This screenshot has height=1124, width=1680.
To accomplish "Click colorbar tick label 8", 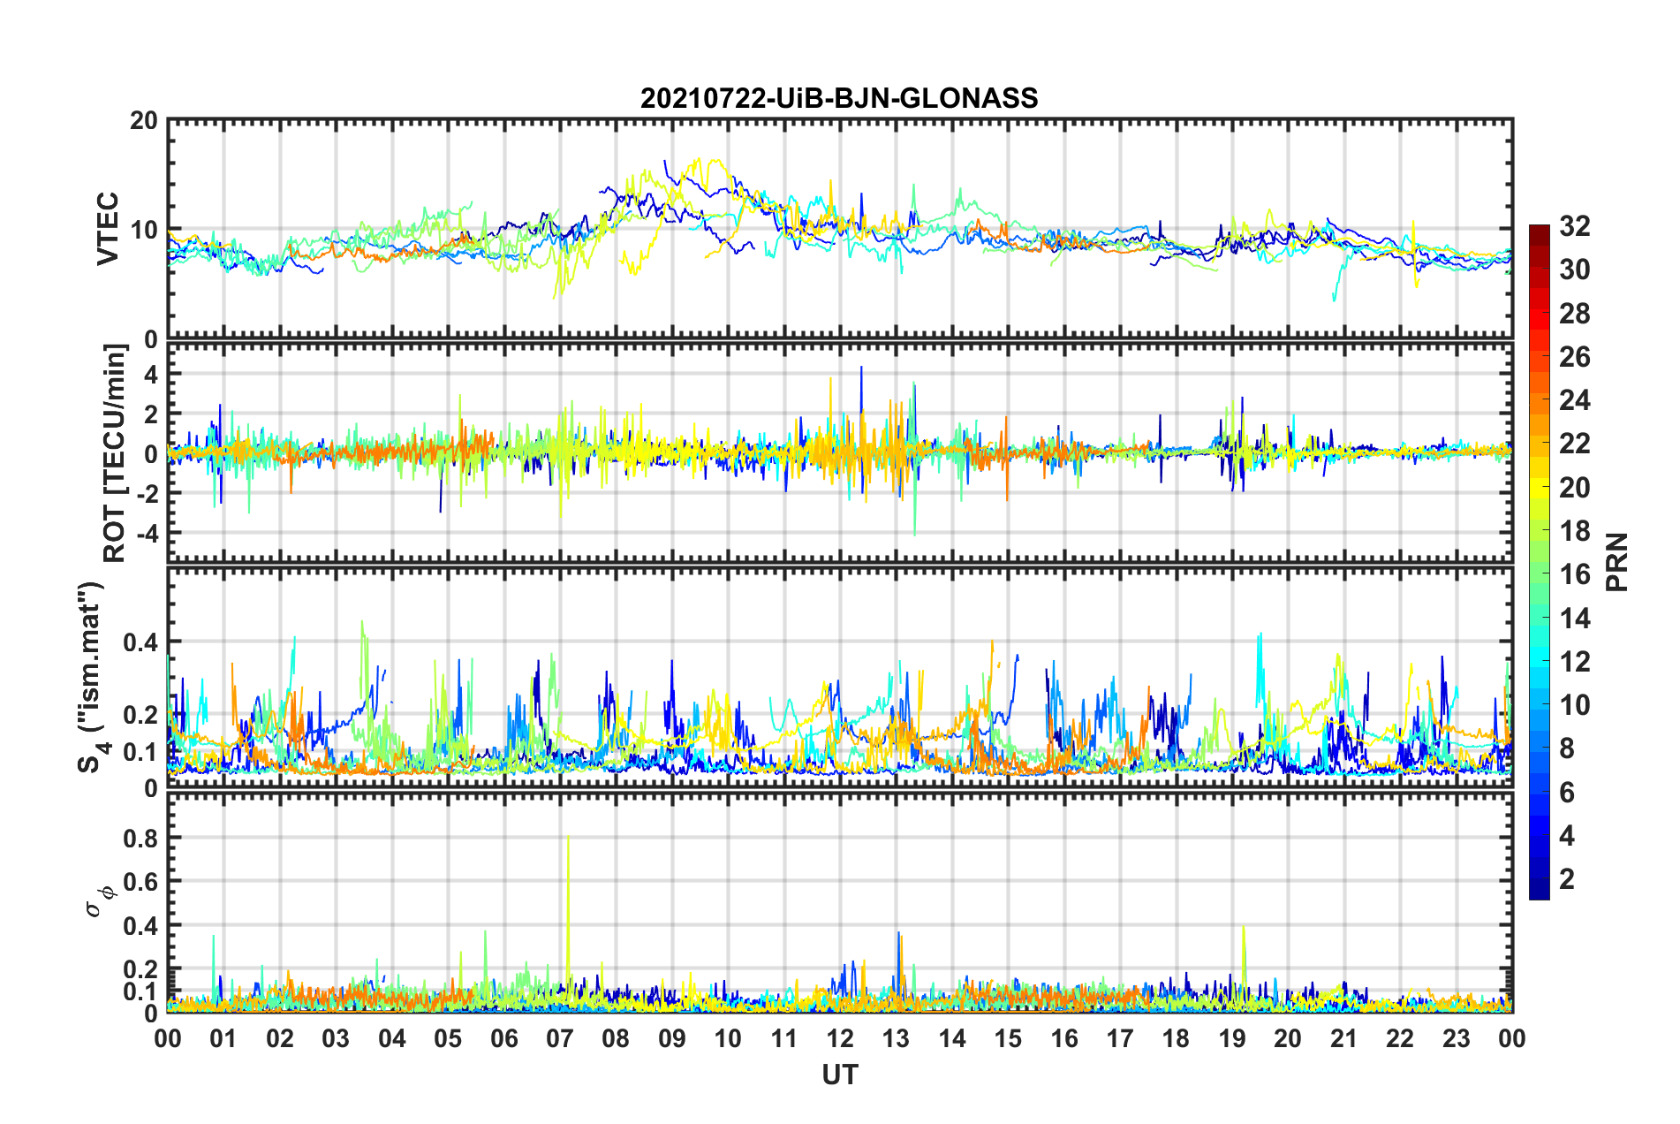I will tap(1567, 748).
